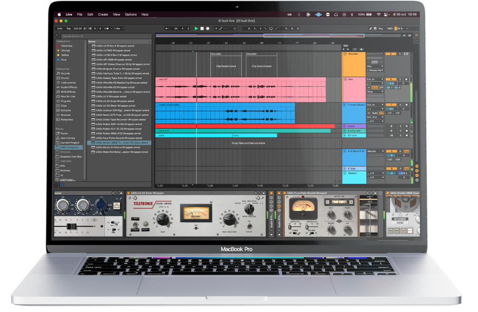Screen dimensions: 478x312
Task: Enable the Punch-In switch
Action: click(x=265, y=28)
